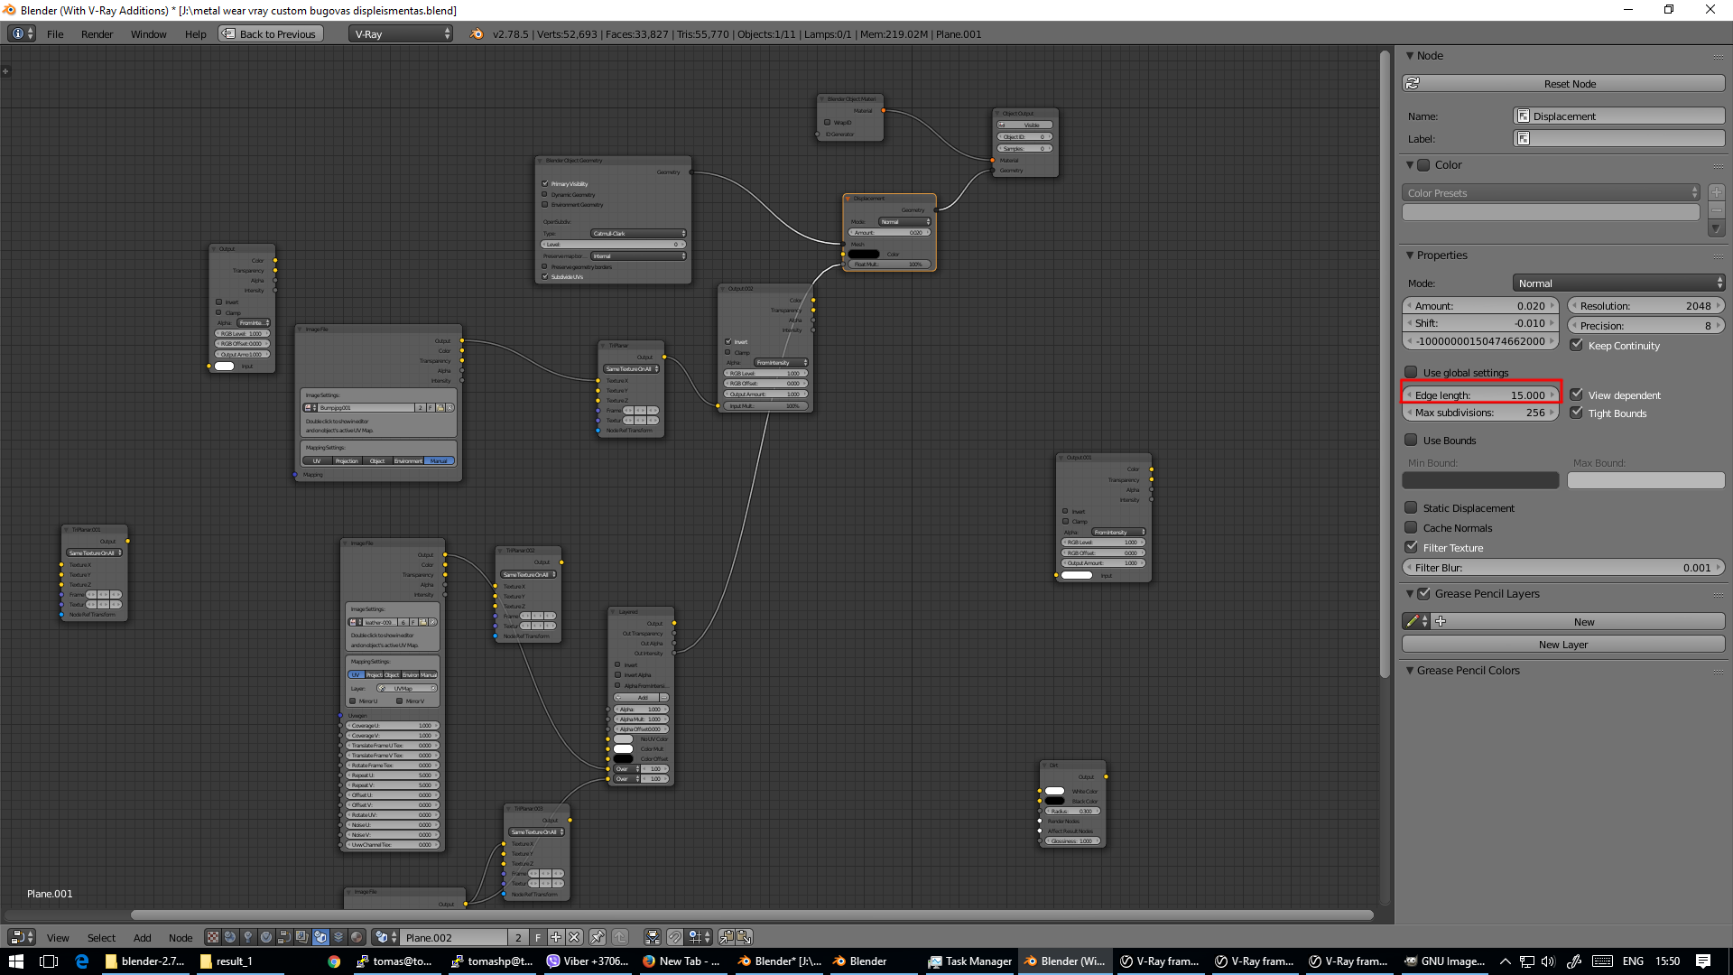Screen dimensions: 1733x975
Task: Collapse the Node panel
Action: click(x=1410, y=56)
